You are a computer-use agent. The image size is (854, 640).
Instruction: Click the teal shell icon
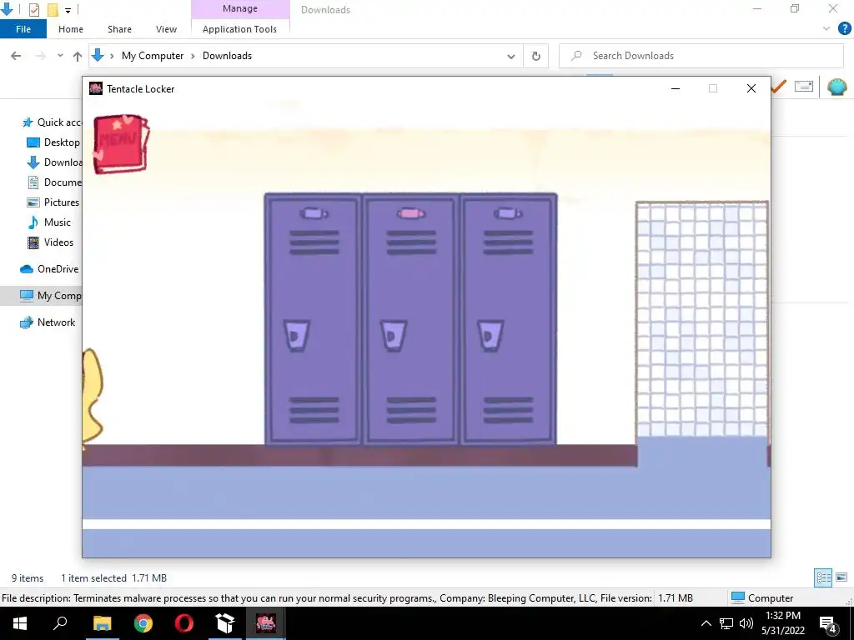[x=837, y=87]
